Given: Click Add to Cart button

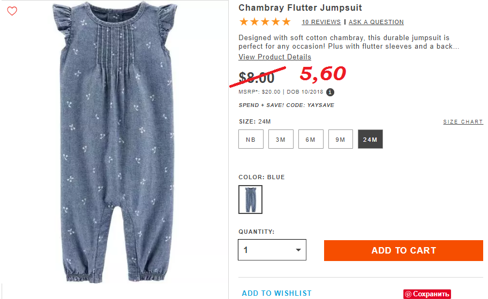Looking at the screenshot, I should click(x=403, y=250).
